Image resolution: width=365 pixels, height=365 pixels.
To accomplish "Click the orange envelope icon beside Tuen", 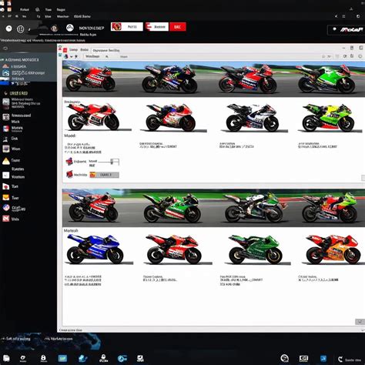I will (x=6, y=197).
